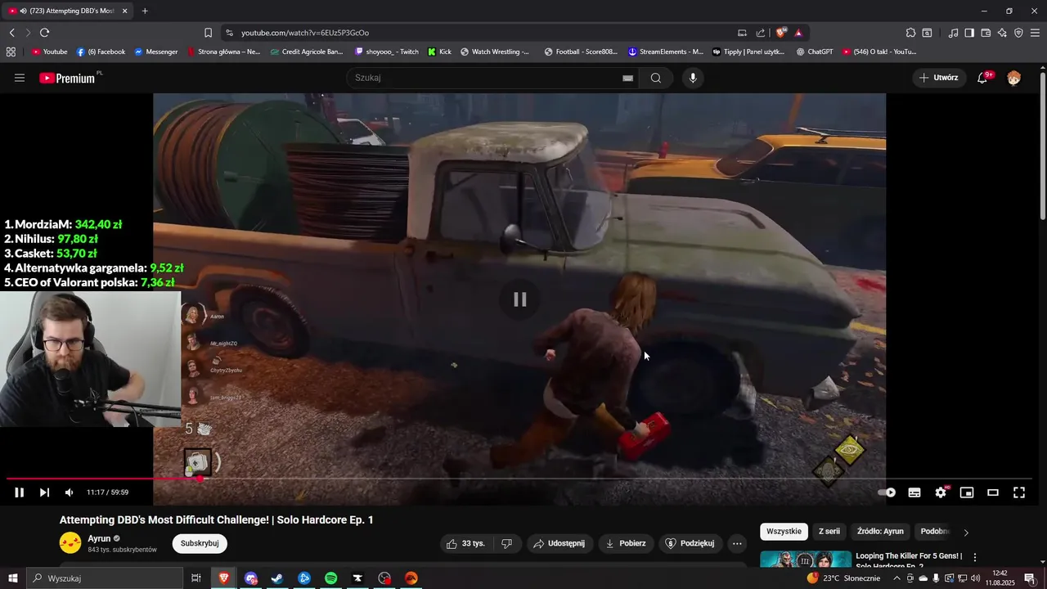This screenshot has height=589, width=1047.
Task: Select the Źródło: Ayrun filter chip
Action: [x=880, y=531]
